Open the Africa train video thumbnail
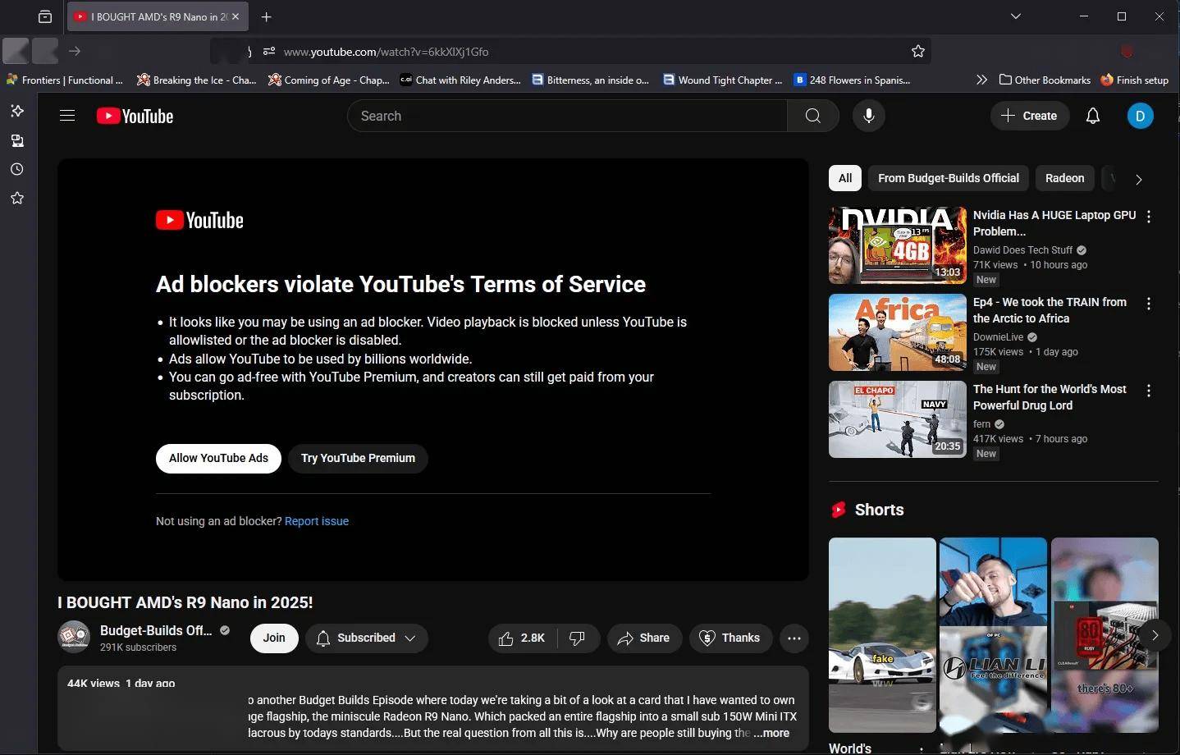Screen dimensions: 1180x755 898,332
